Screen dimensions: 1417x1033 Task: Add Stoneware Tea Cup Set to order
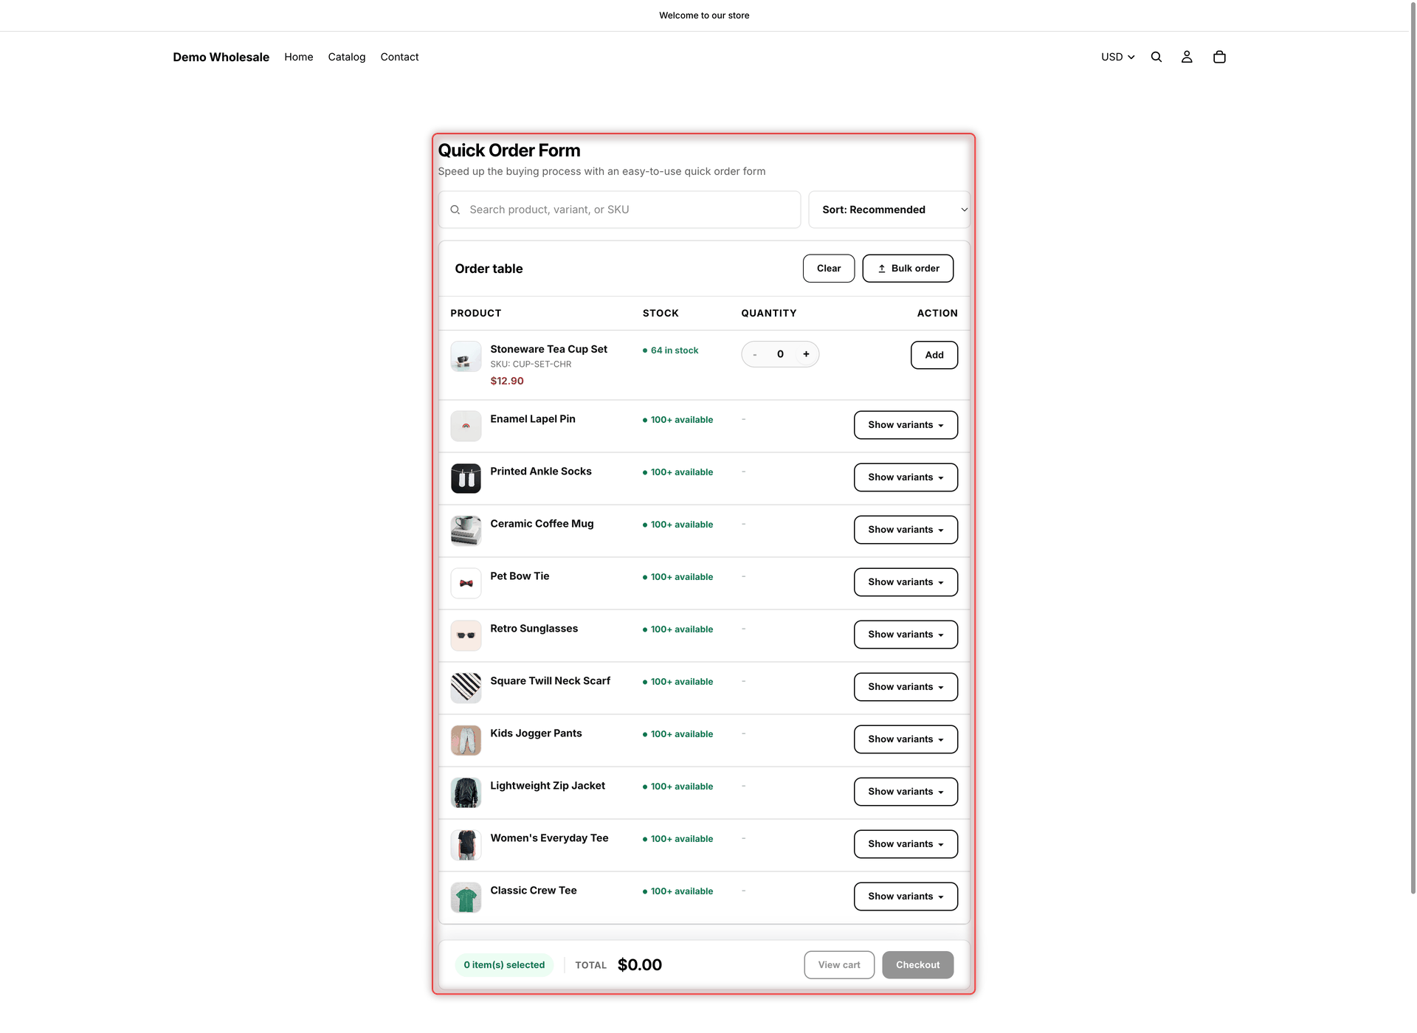pyautogui.click(x=934, y=355)
